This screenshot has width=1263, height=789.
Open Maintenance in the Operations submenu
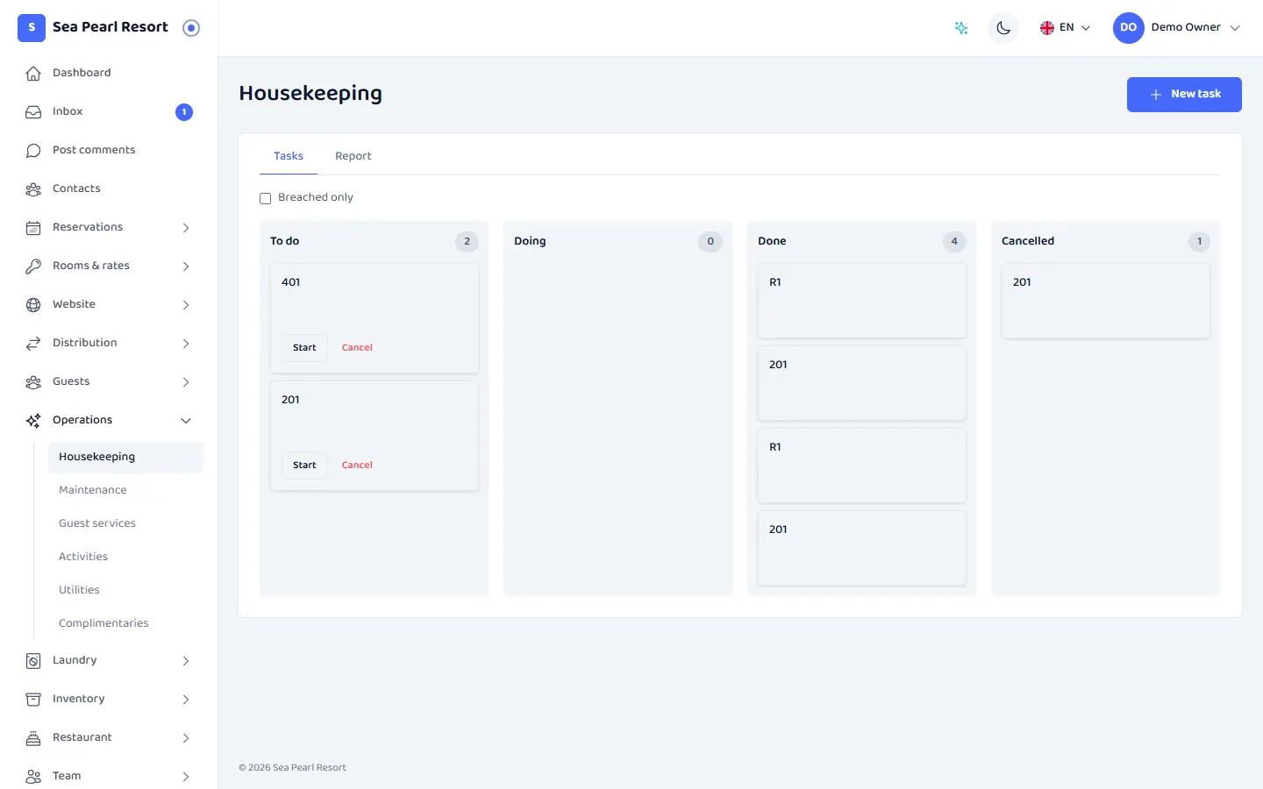coord(125,490)
